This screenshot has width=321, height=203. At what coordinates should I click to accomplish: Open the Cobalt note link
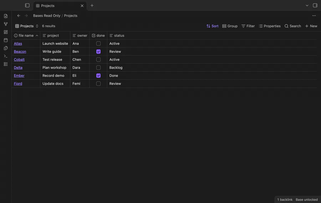point(19,59)
